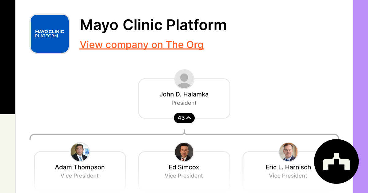Open Adam Thompson's profile photo
The image size is (368, 193).
80,152
